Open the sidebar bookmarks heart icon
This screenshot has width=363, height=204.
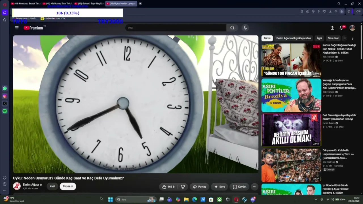(x=5, y=178)
